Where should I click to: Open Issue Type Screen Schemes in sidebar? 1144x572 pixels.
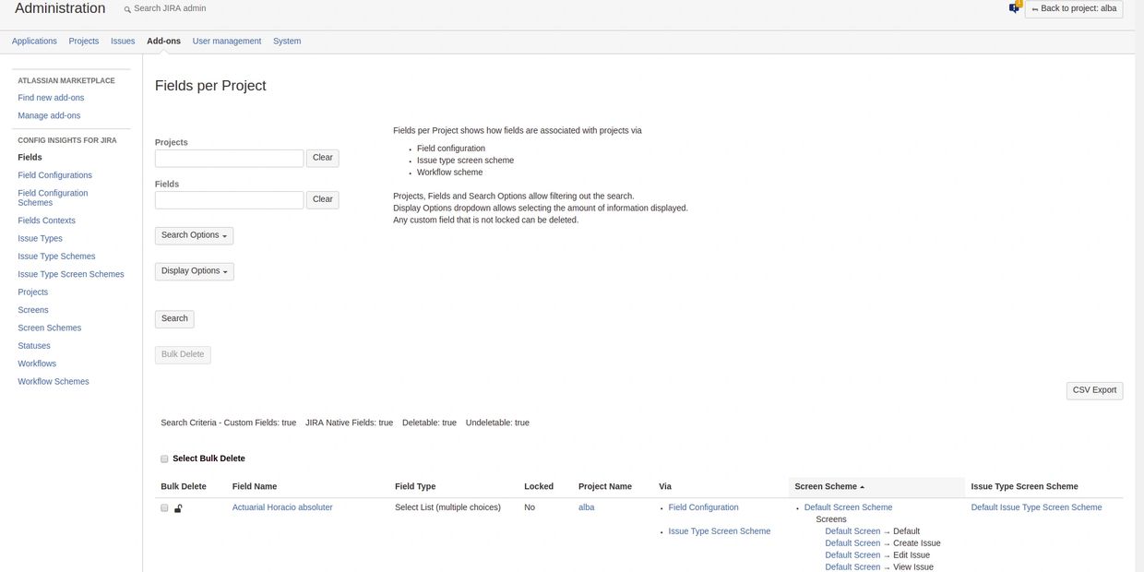71,274
